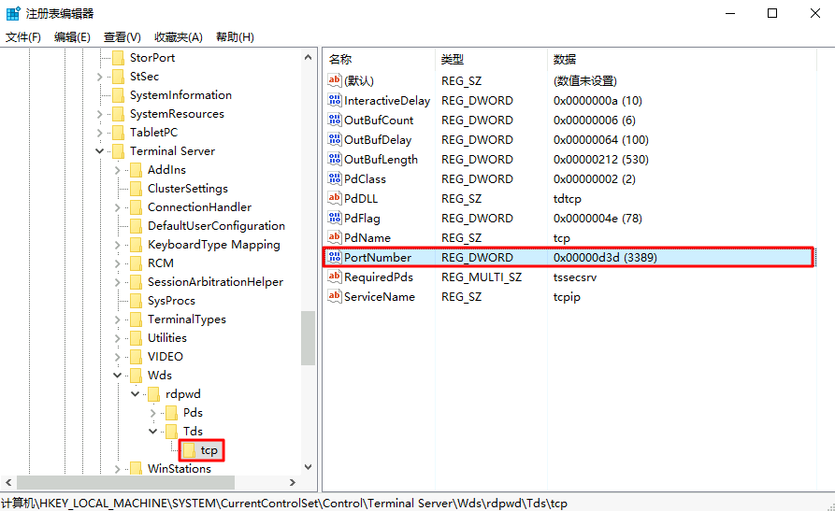Click REG_MULTI_SZ type cell

[x=482, y=277]
